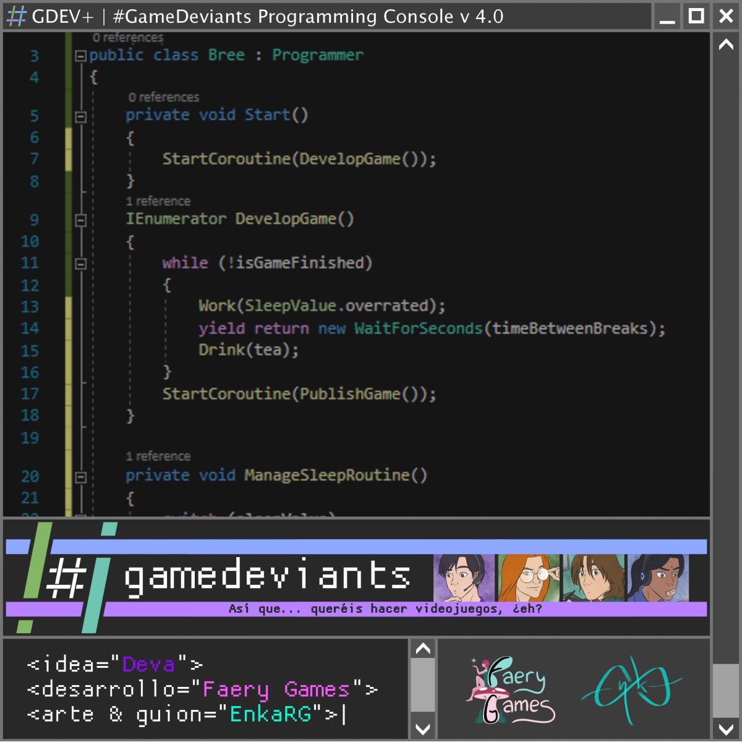Click the main window scroll-up arrow
Image resolution: width=742 pixels, height=742 pixels.
point(726,45)
